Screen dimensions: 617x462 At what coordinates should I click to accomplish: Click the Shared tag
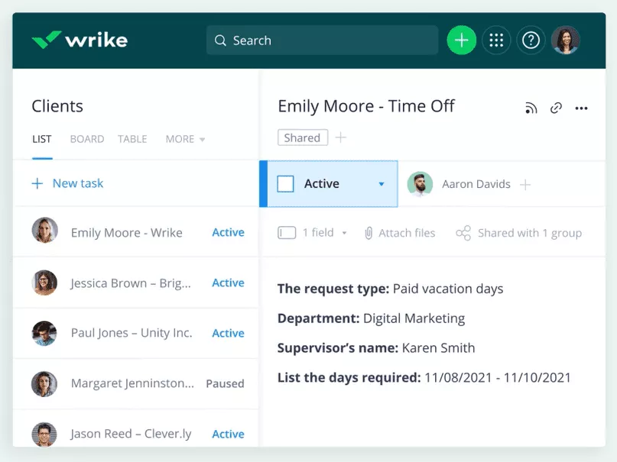click(302, 137)
